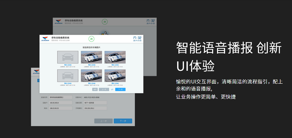Click the logo in the bottom settings window
The image size is (292, 138).
(36, 72)
